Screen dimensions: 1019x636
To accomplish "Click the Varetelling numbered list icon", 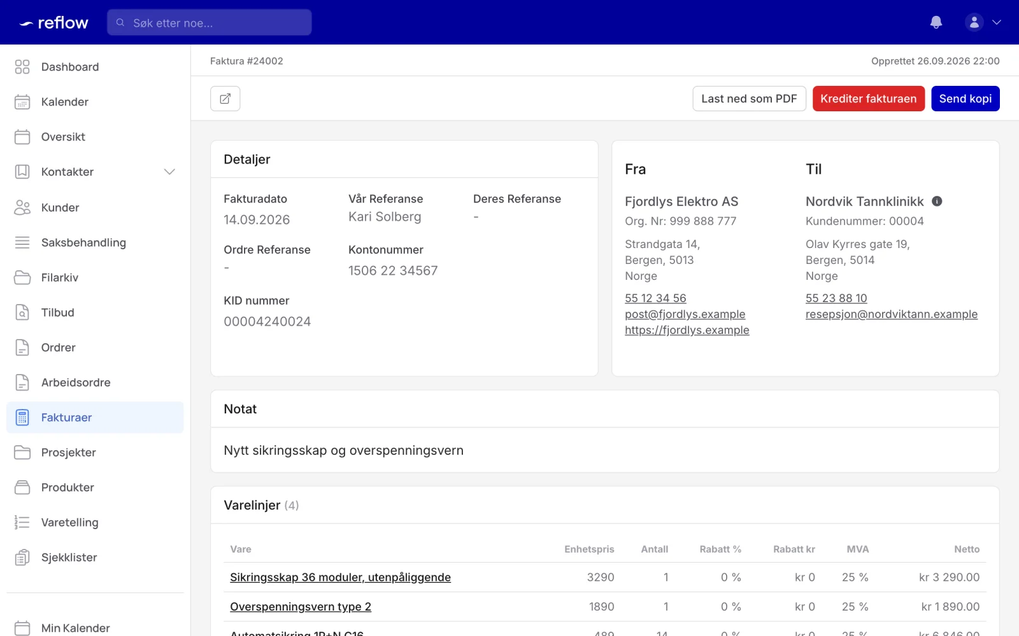I will click(22, 522).
